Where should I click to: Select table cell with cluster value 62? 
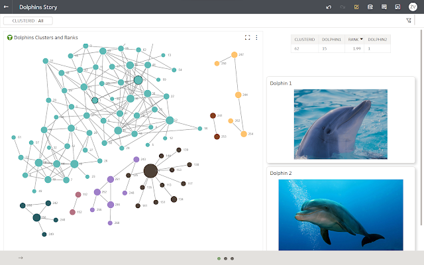click(x=305, y=48)
